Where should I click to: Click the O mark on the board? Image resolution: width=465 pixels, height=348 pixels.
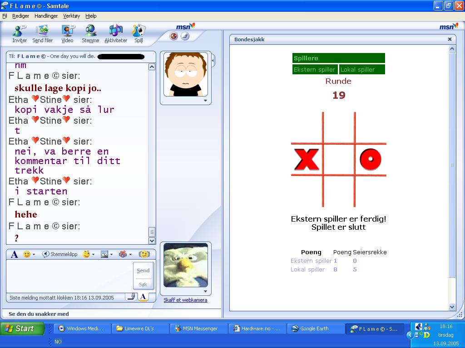pos(371,159)
